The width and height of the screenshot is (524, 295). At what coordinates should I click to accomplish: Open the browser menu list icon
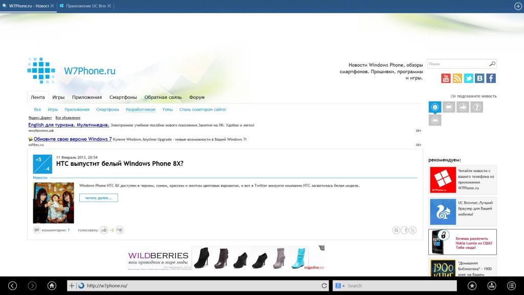(511, 286)
